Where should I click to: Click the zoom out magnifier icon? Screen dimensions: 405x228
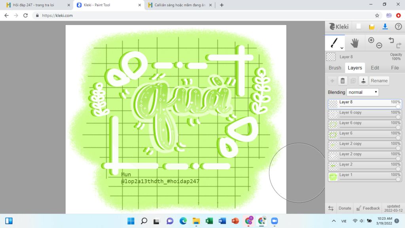coord(379,46)
